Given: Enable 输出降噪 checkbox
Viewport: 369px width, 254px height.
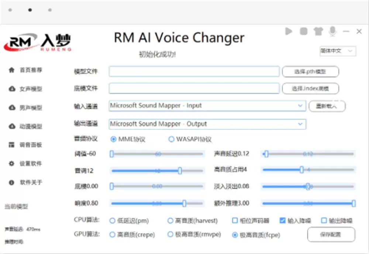Looking at the screenshot, I should click(324, 220).
